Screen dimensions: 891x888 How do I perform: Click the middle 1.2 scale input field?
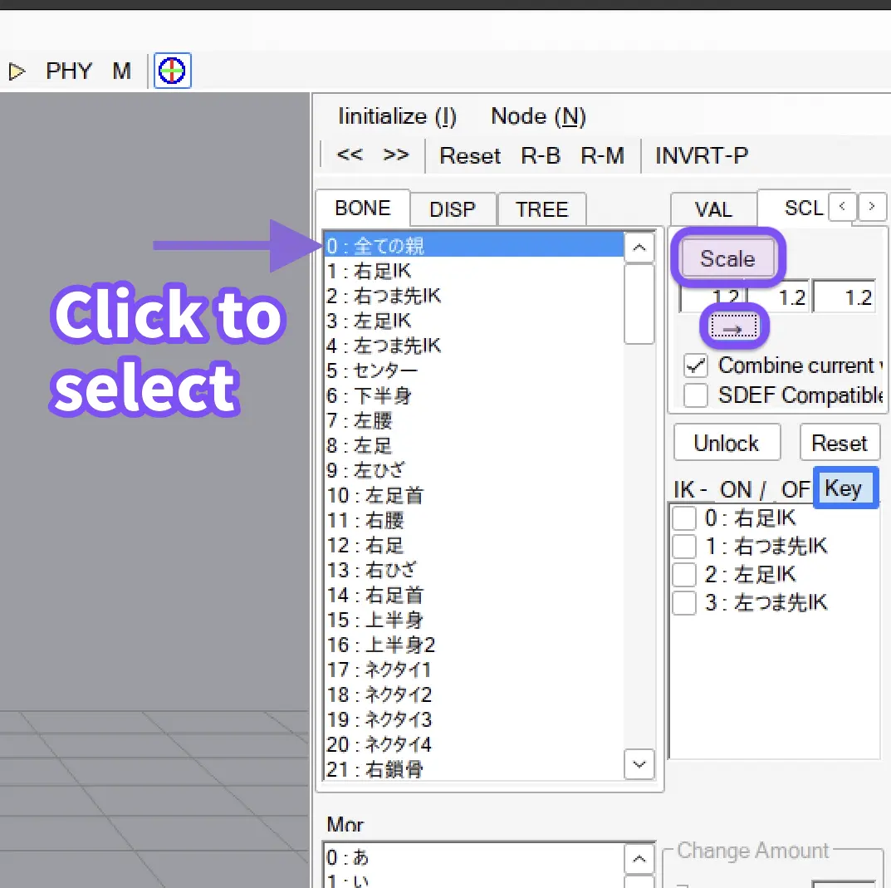point(779,297)
